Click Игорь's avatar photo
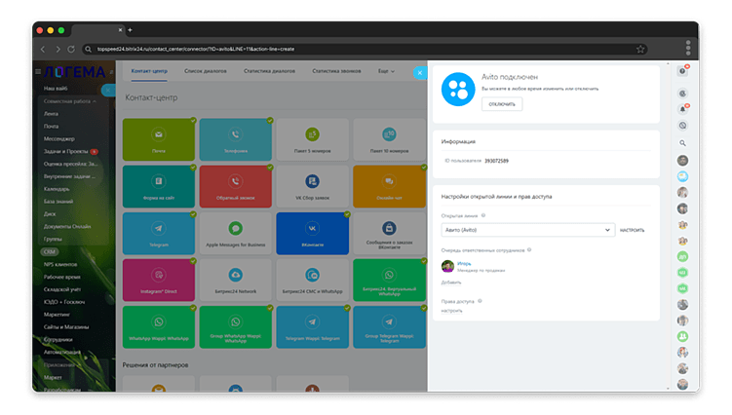 pyautogui.click(x=447, y=266)
